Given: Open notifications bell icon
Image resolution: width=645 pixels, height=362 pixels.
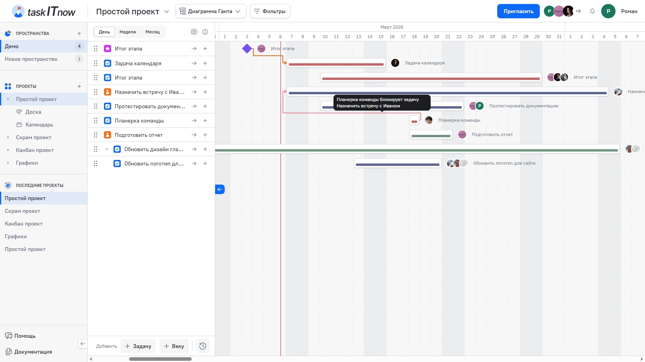Looking at the screenshot, I should pyautogui.click(x=592, y=11).
